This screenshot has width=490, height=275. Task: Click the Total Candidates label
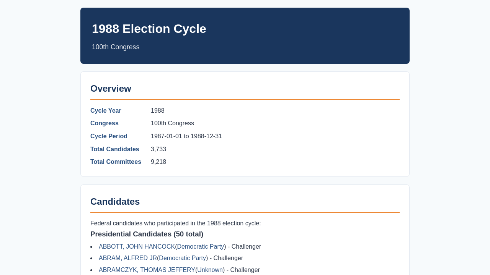pyautogui.click(x=115, y=149)
